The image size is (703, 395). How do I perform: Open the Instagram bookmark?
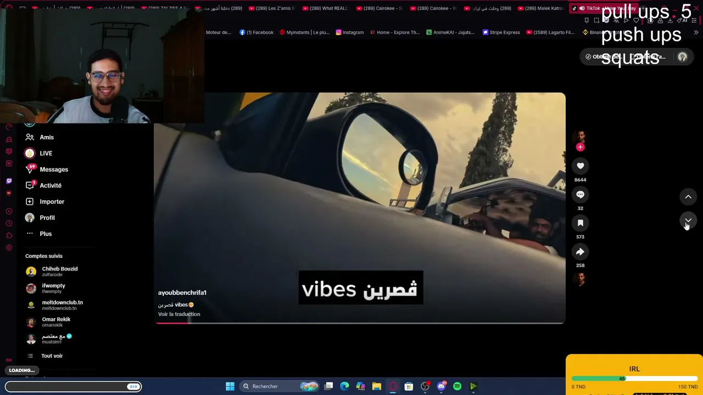[350, 32]
